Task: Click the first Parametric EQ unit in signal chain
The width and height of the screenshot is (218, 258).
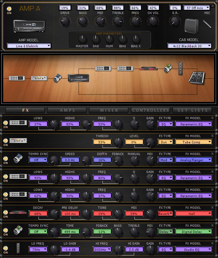Action: [x=17, y=78]
